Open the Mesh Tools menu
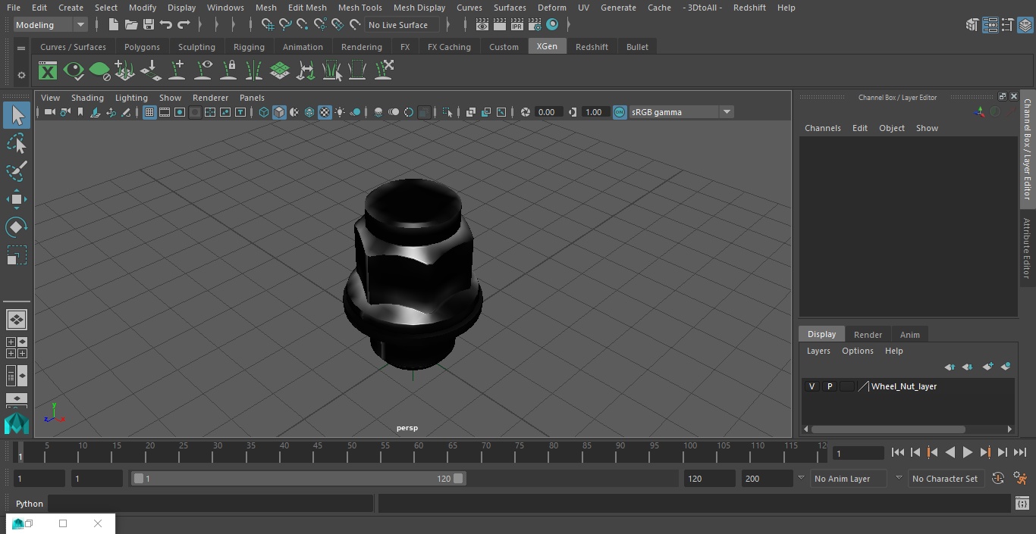 pos(359,8)
